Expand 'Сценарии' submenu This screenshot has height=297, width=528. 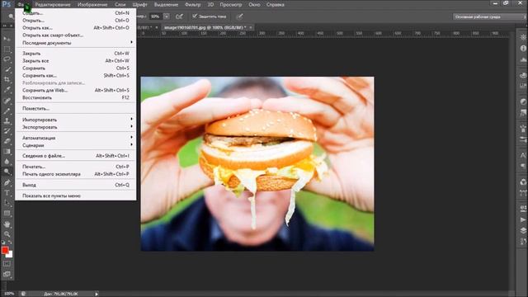[76, 145]
